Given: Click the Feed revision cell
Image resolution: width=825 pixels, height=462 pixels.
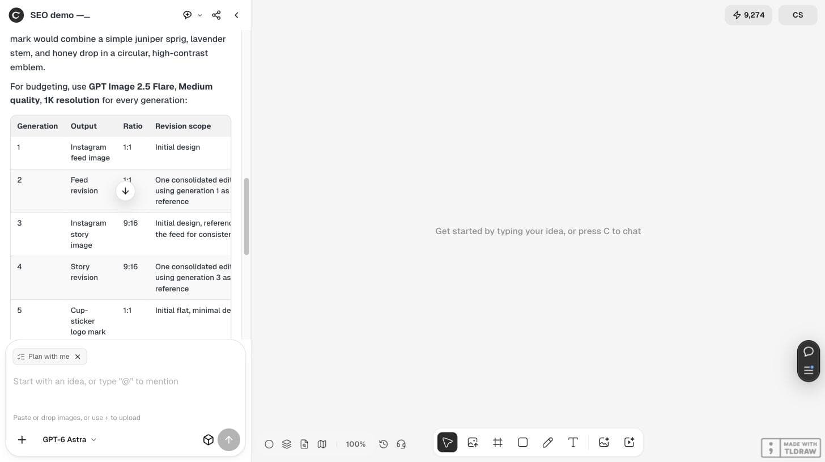Looking at the screenshot, I should pyautogui.click(x=84, y=185).
